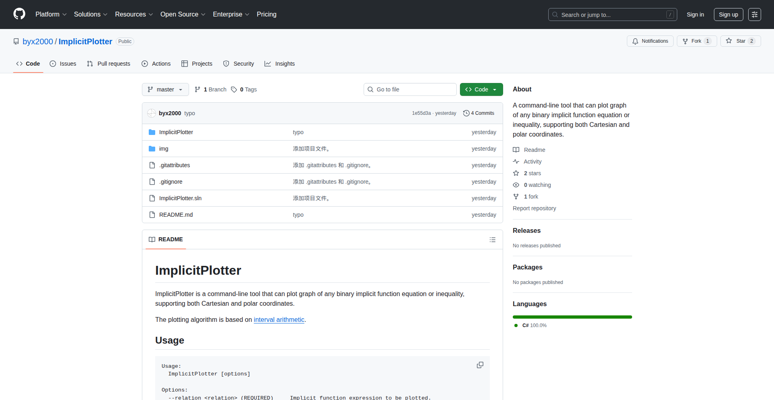Click the tags icon beside 0 Tags

(x=234, y=89)
